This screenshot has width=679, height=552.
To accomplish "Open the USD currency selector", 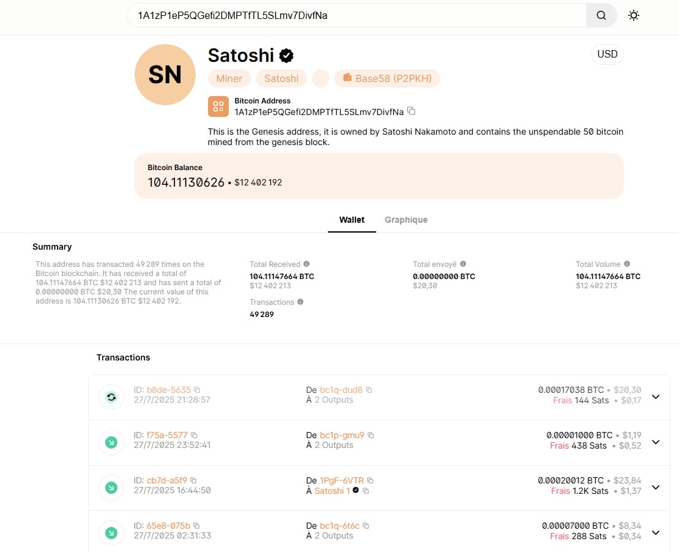I will tap(607, 54).
